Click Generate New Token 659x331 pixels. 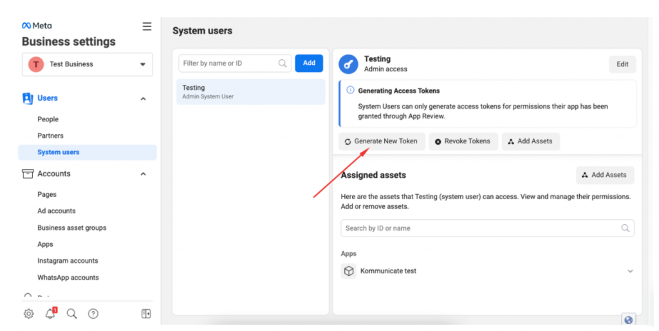382,141
